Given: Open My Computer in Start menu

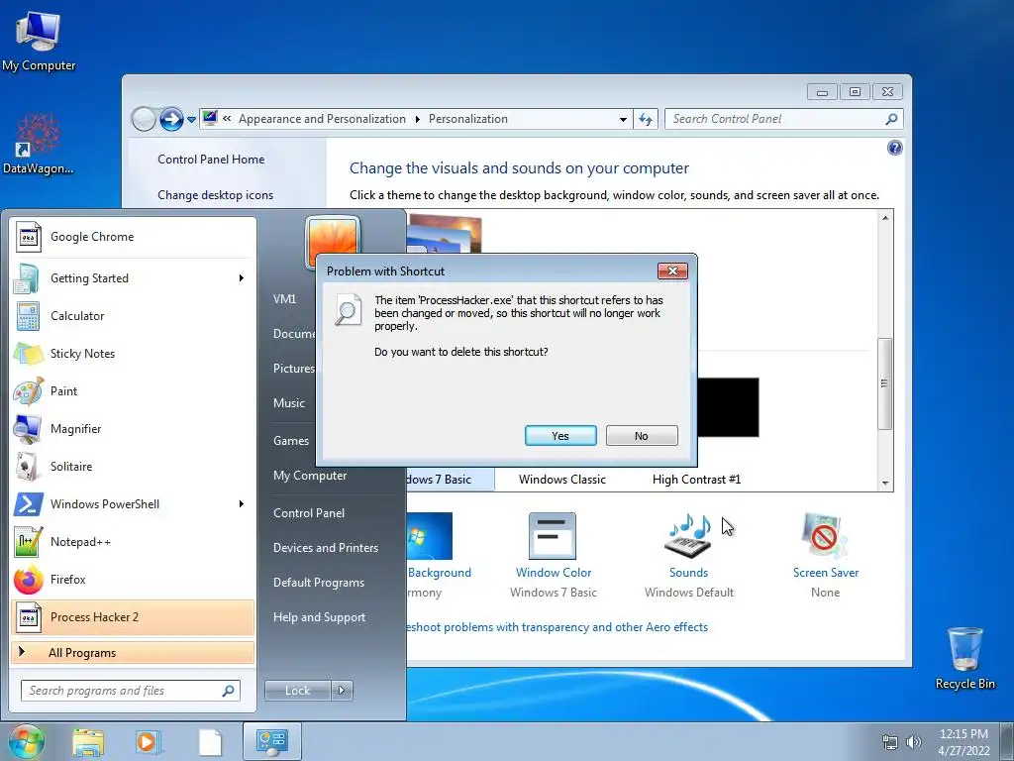Looking at the screenshot, I should 310,476.
